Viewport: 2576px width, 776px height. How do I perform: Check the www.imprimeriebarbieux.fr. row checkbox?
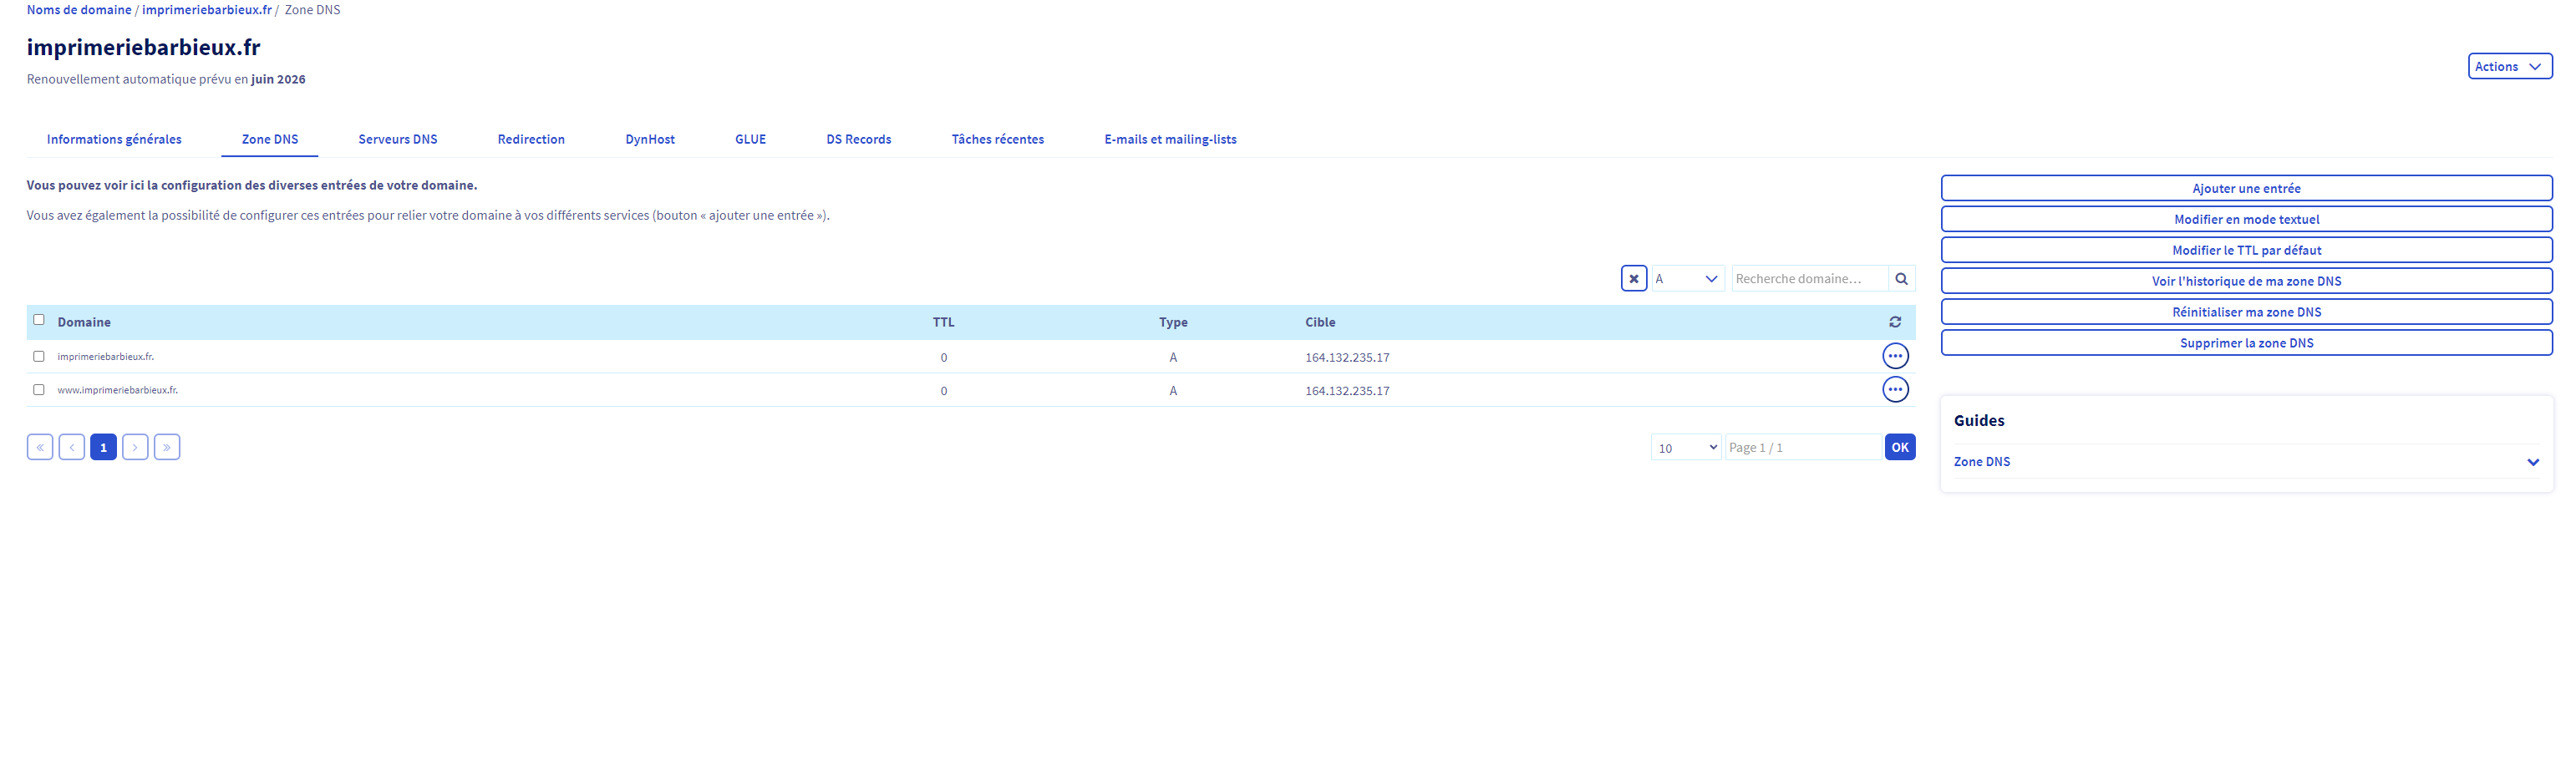39,390
